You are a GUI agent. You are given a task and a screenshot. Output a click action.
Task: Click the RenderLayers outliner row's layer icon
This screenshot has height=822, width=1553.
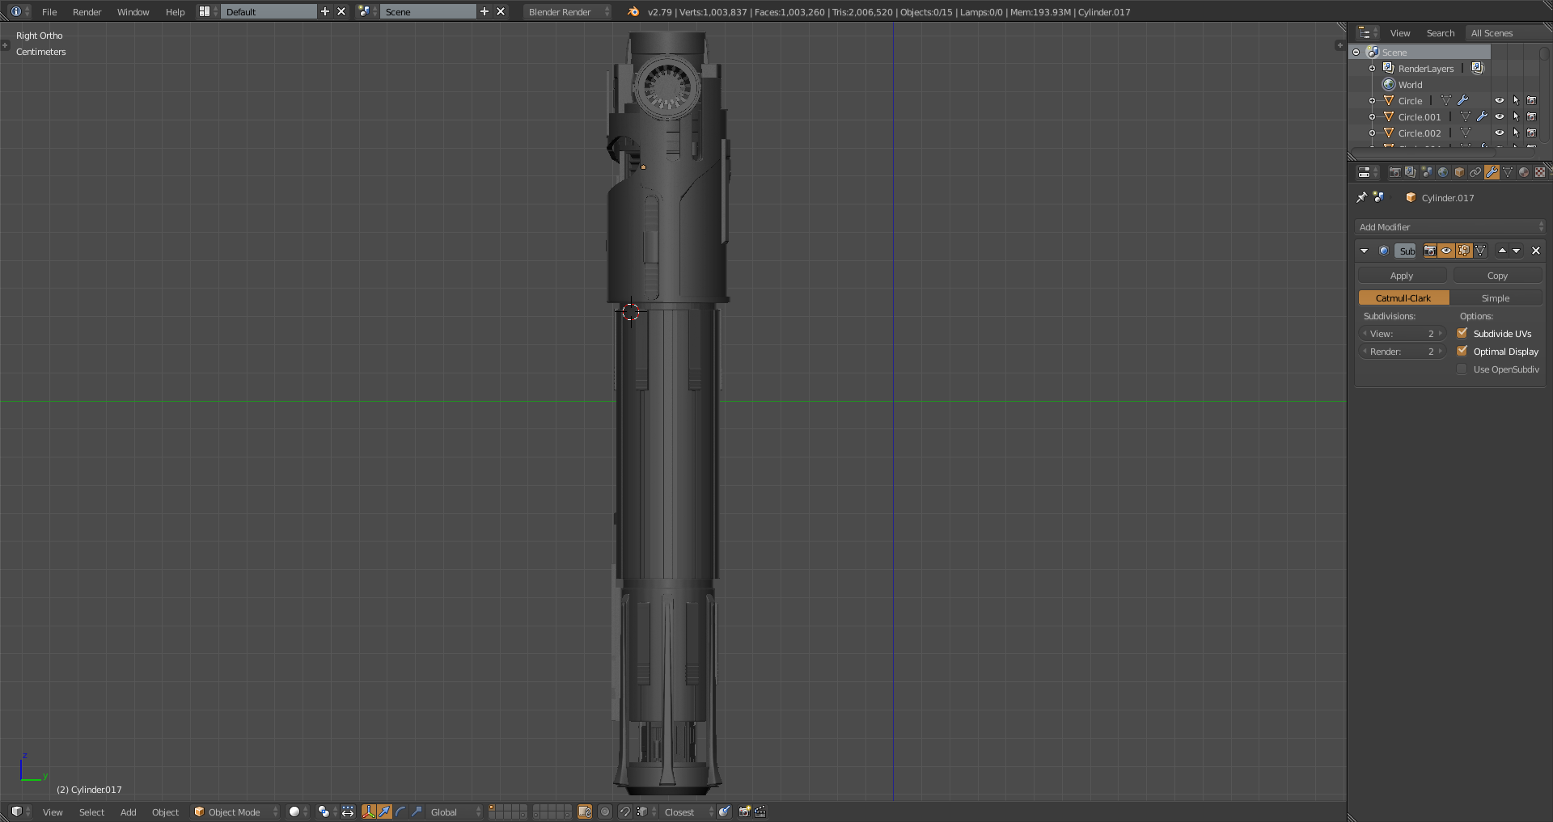[x=1478, y=68]
